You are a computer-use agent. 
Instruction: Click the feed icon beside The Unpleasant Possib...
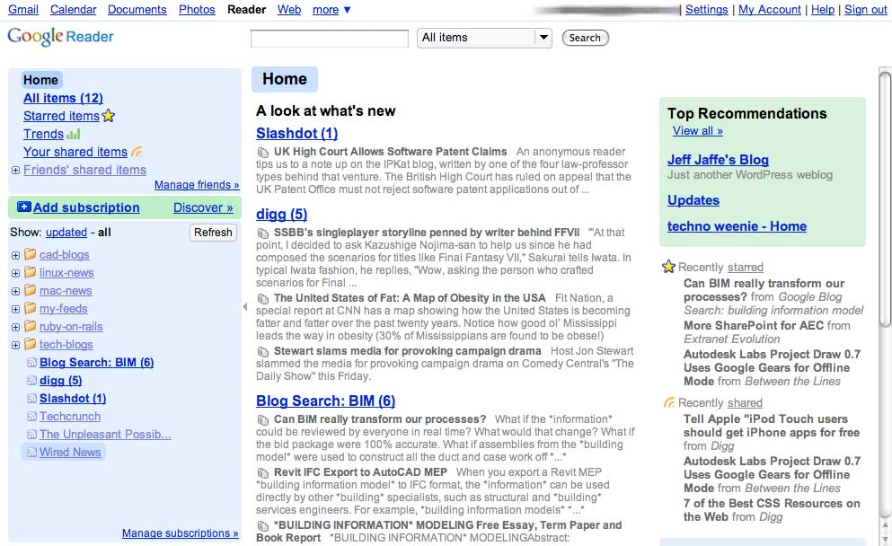click(x=31, y=435)
